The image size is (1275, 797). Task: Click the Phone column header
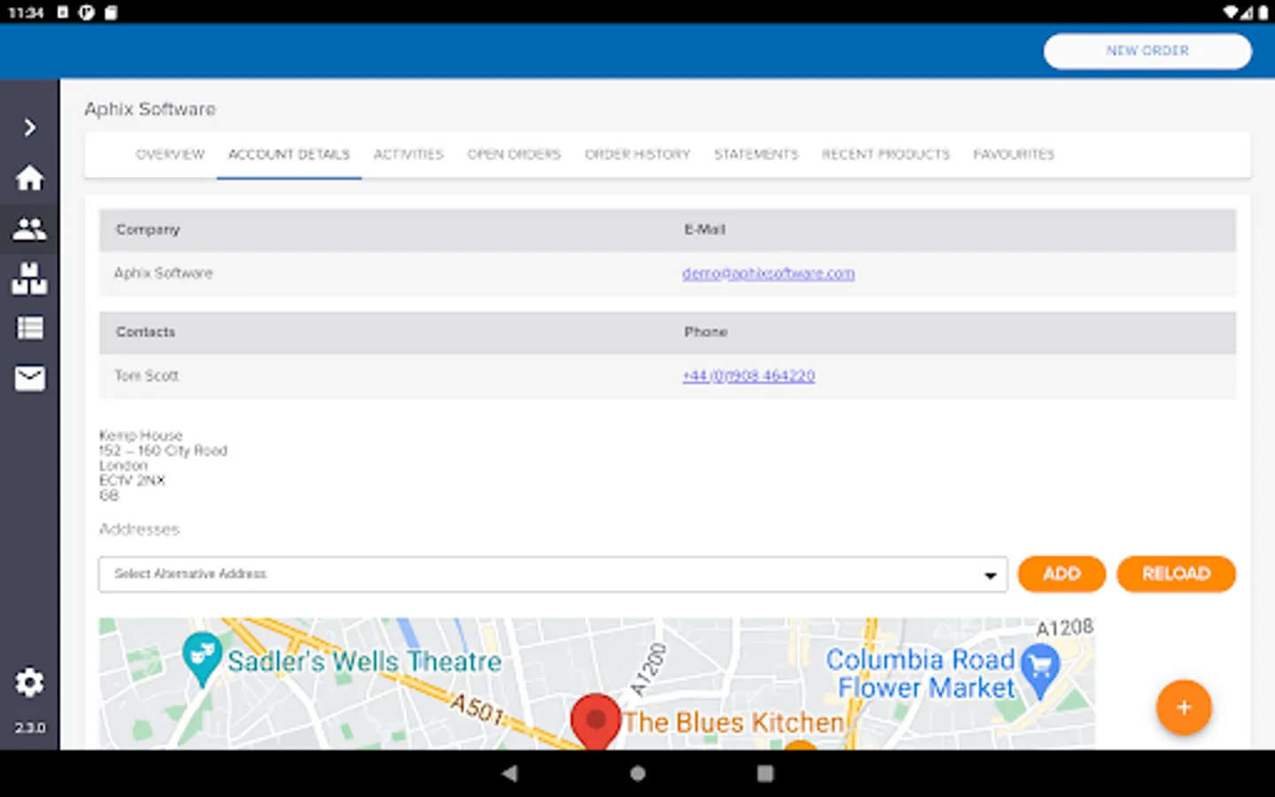(x=706, y=332)
